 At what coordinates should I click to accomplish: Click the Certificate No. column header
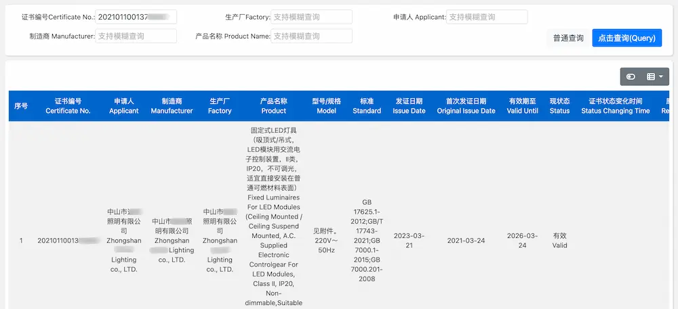point(68,105)
